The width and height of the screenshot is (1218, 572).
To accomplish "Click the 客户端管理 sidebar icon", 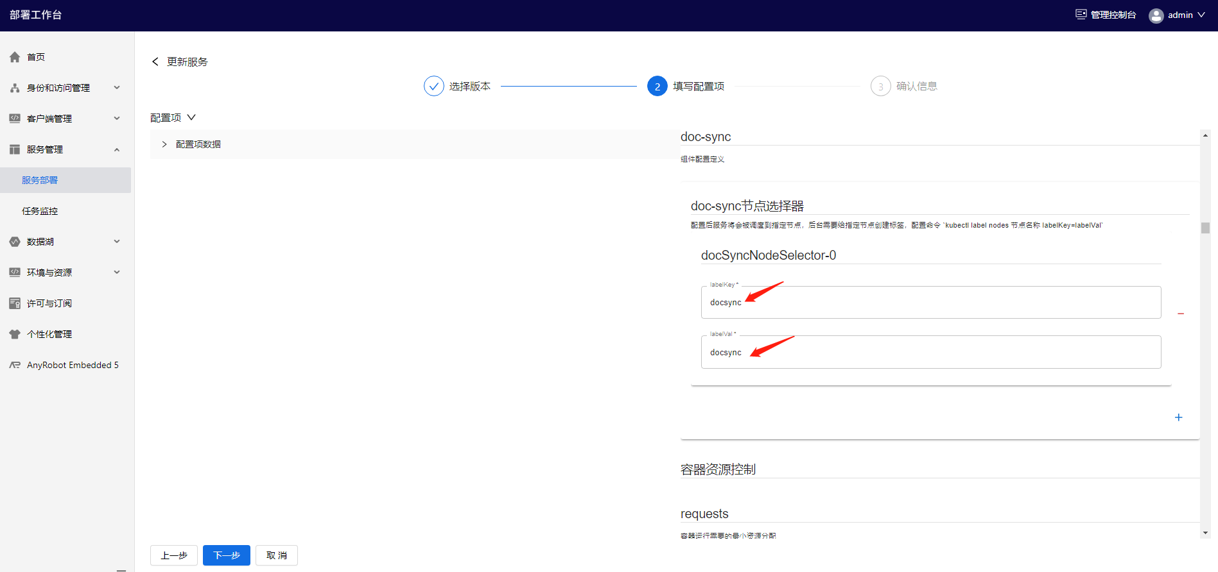I will tap(15, 119).
